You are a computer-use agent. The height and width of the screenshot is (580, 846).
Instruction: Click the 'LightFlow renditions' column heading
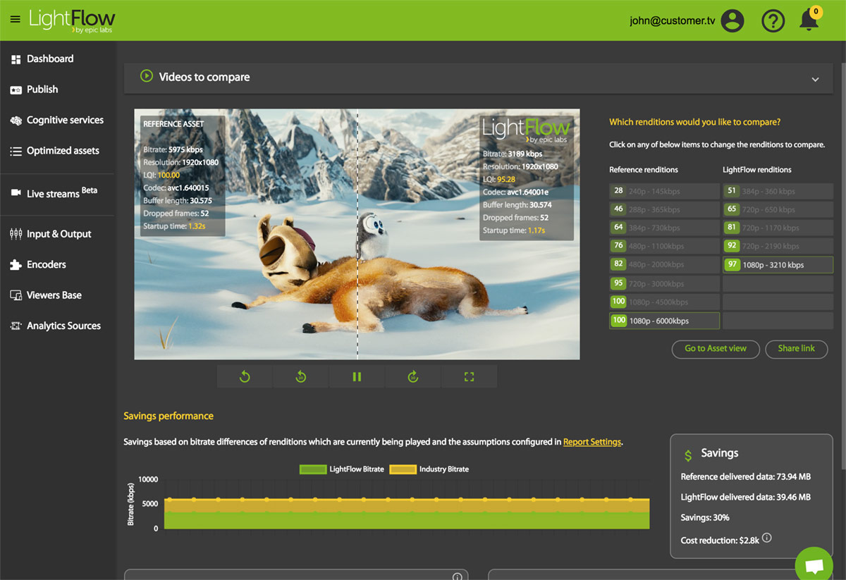click(757, 170)
